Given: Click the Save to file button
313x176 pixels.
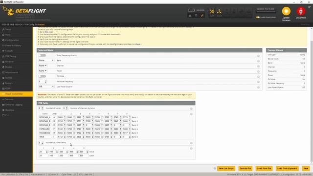Looking at the screenshot, I should click(246, 168).
